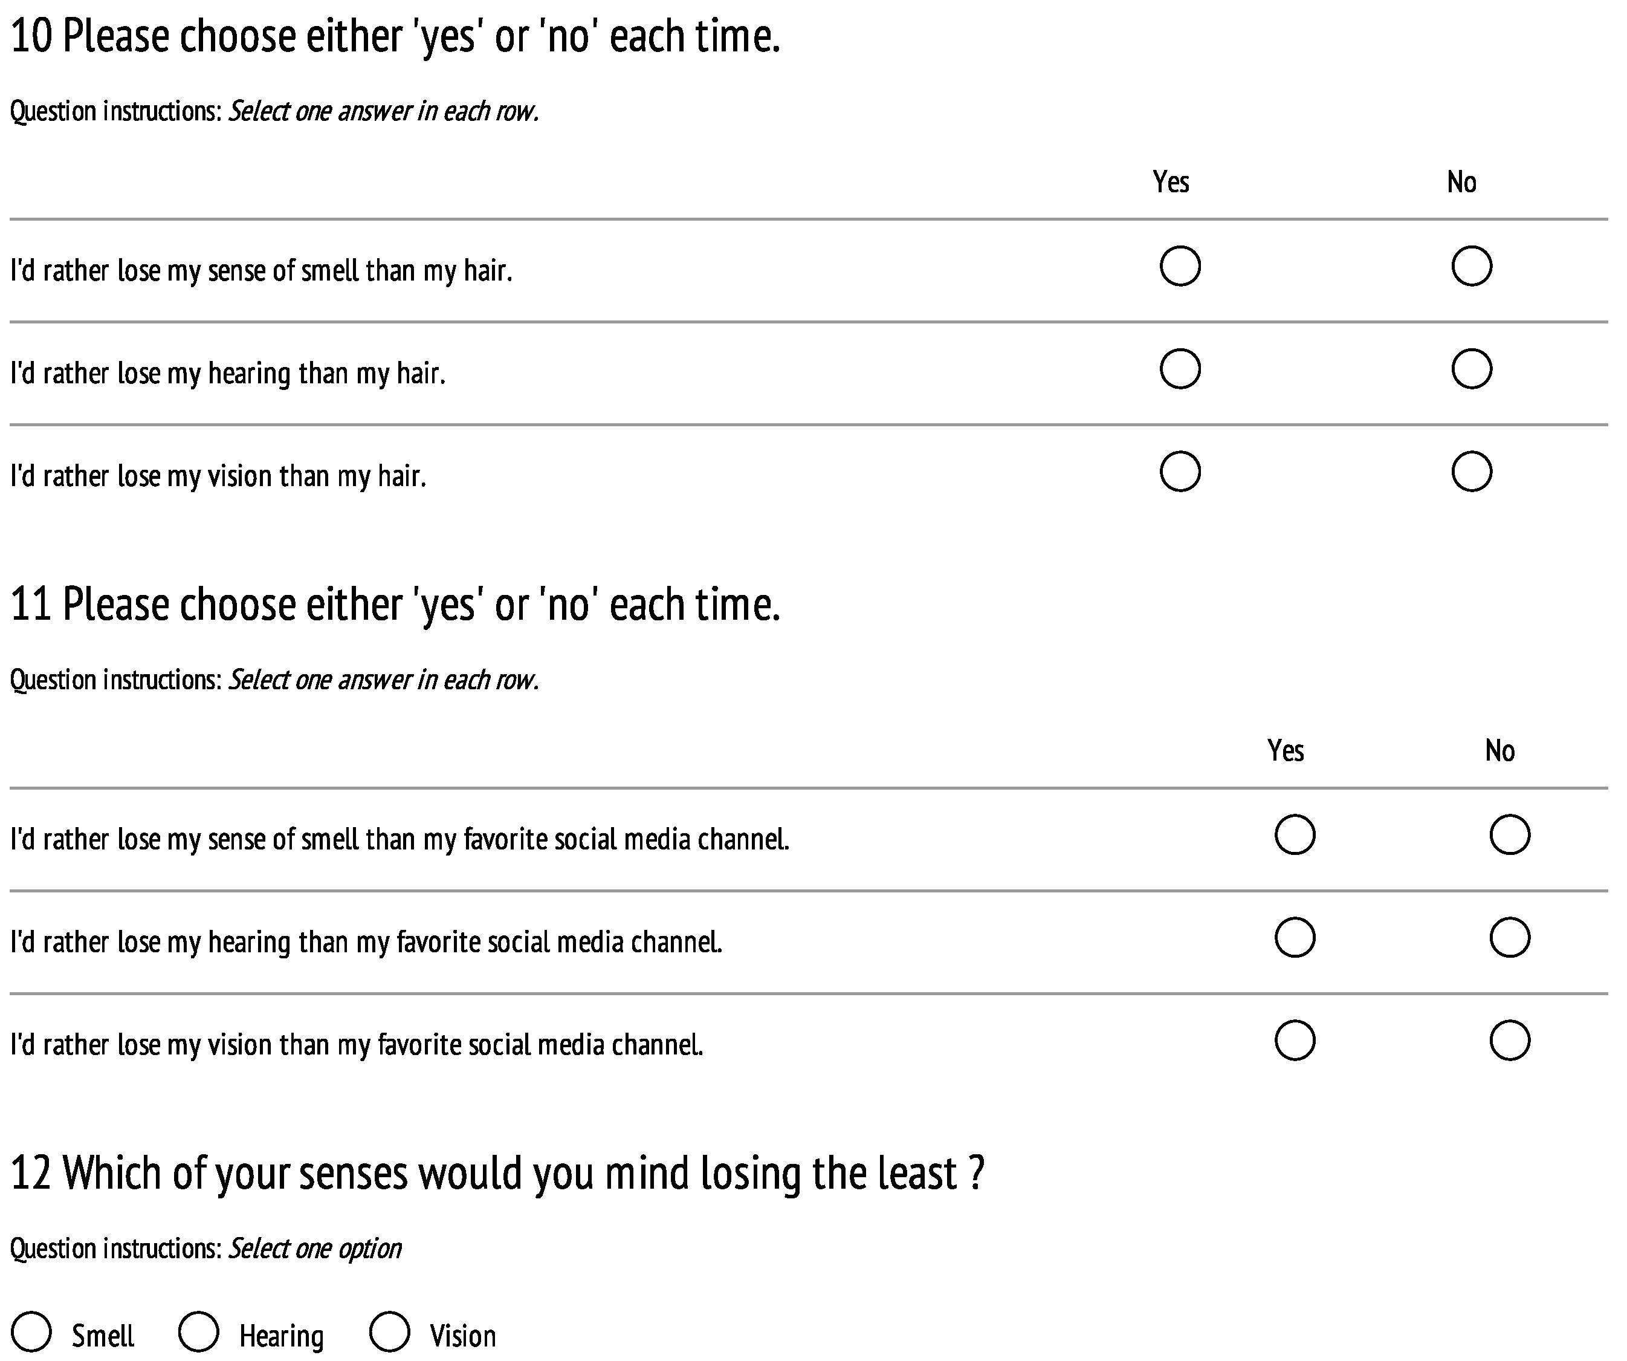1627x1361 pixels.
Task: Select Yes for losing smell over hair
Action: coord(1180,267)
